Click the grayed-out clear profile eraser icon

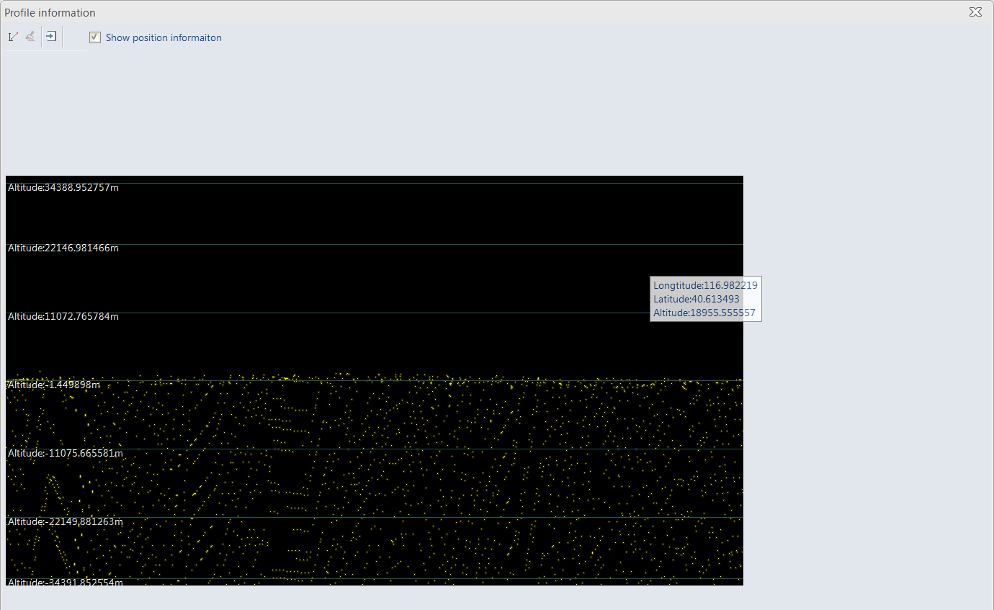click(30, 37)
